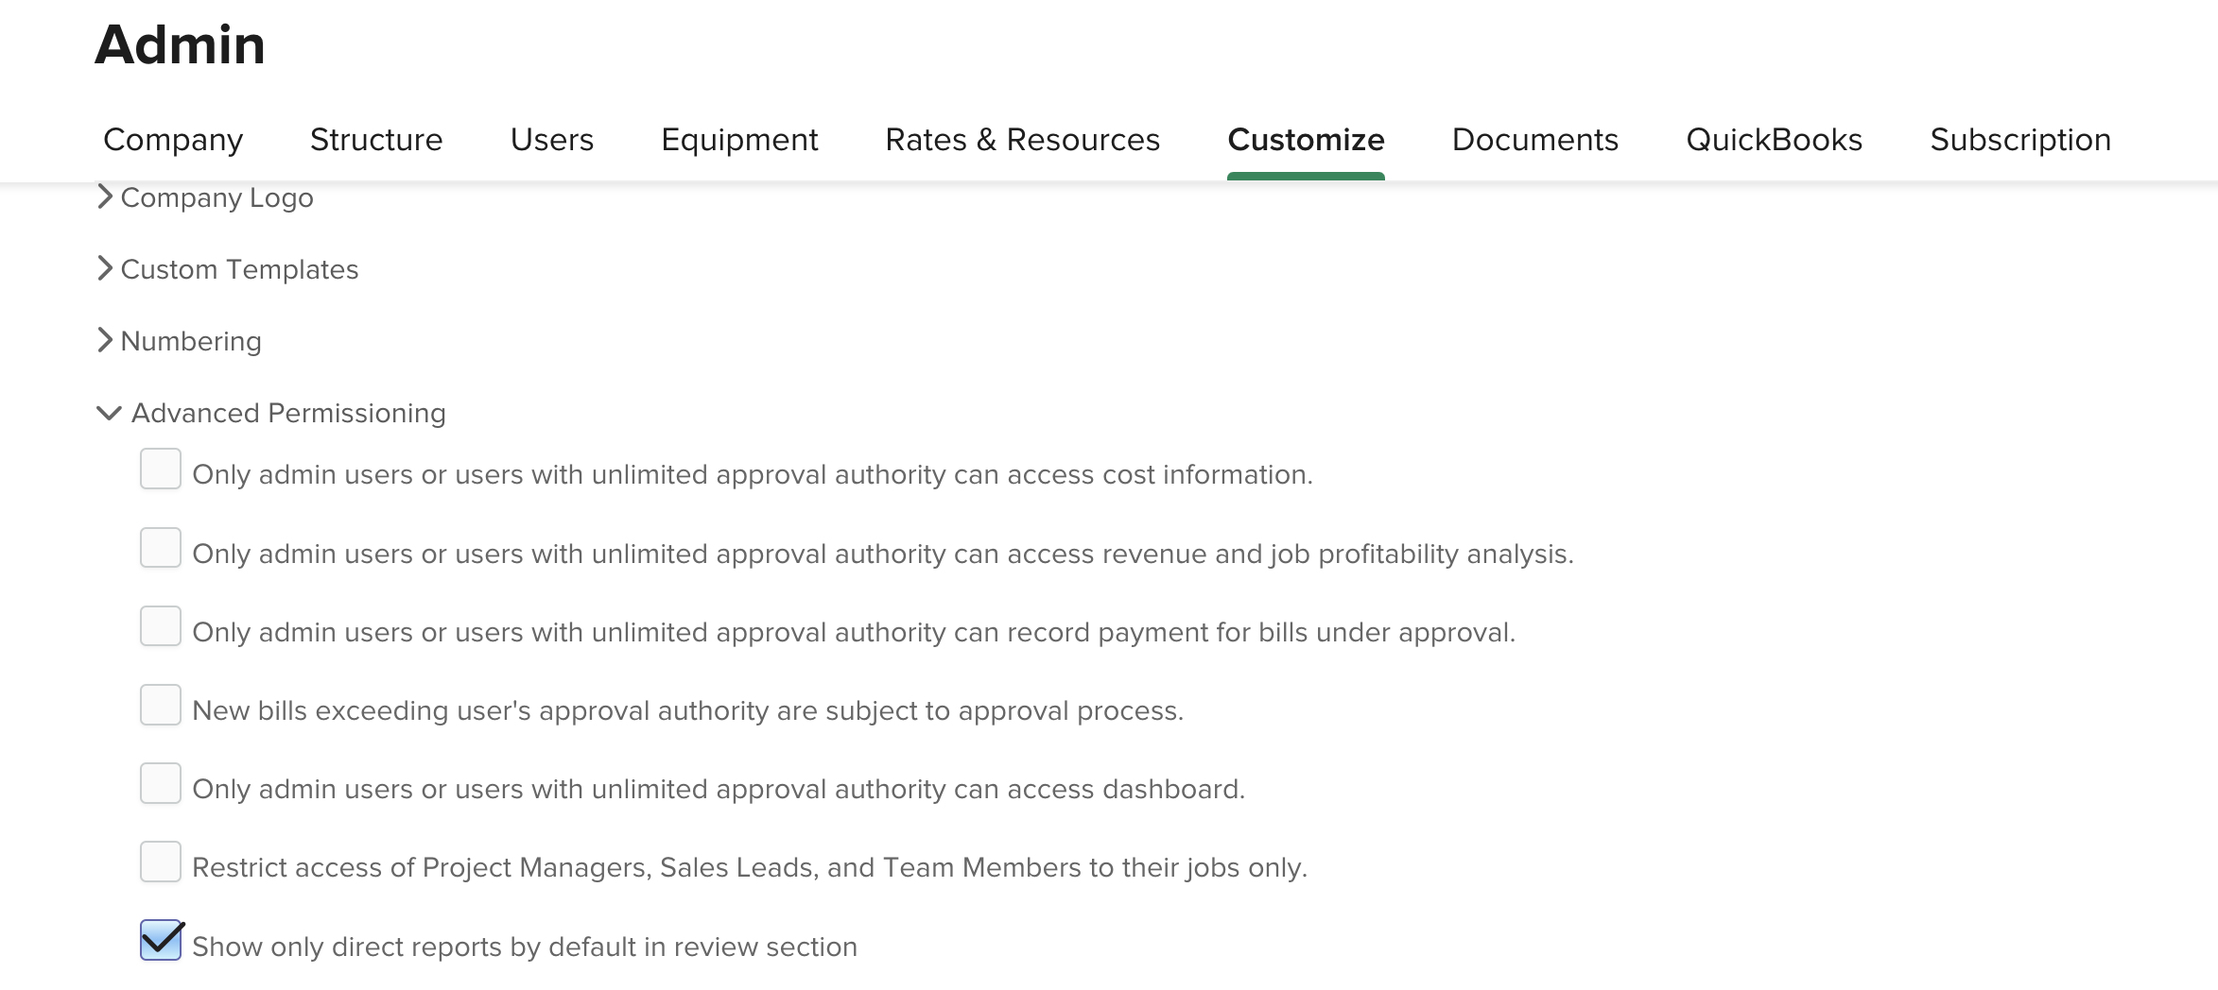This screenshot has width=2218, height=990.
Task: Switch to the Structure tab
Action: 376,140
